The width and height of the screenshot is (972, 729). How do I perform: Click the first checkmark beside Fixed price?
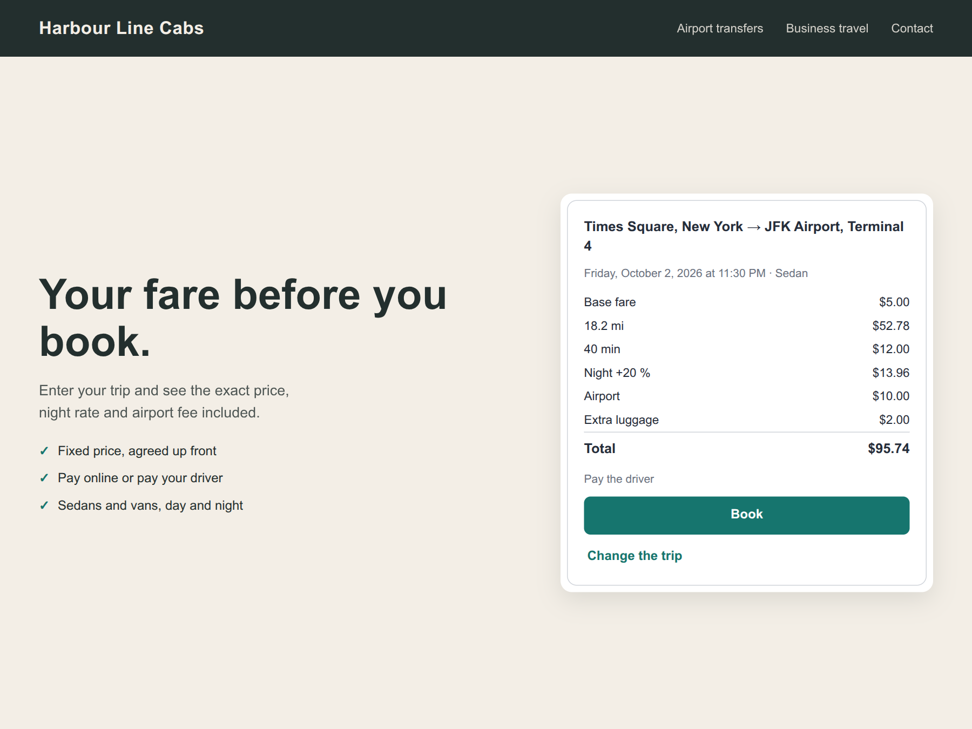44,451
